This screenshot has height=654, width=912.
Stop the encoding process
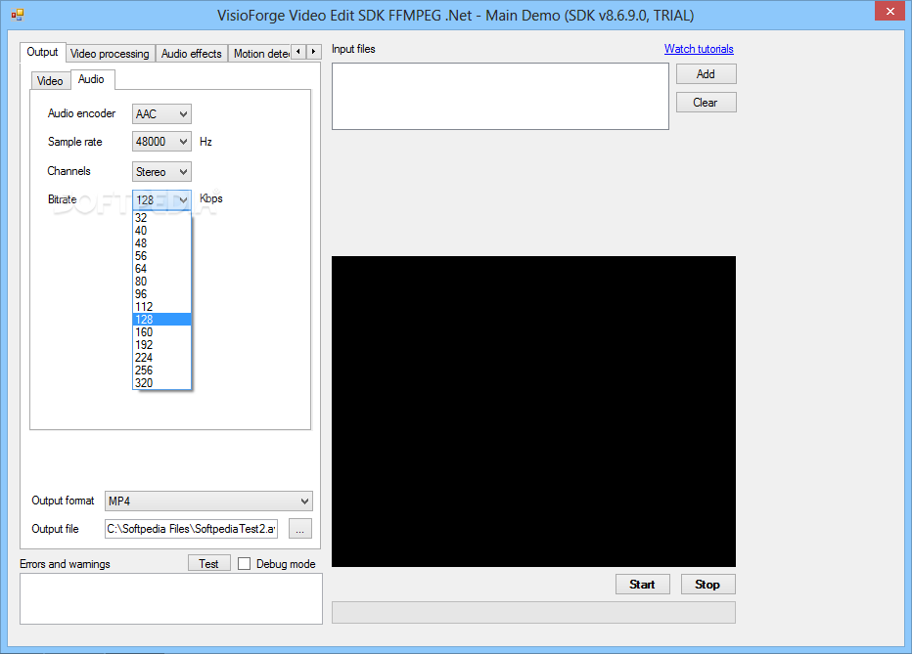707,585
